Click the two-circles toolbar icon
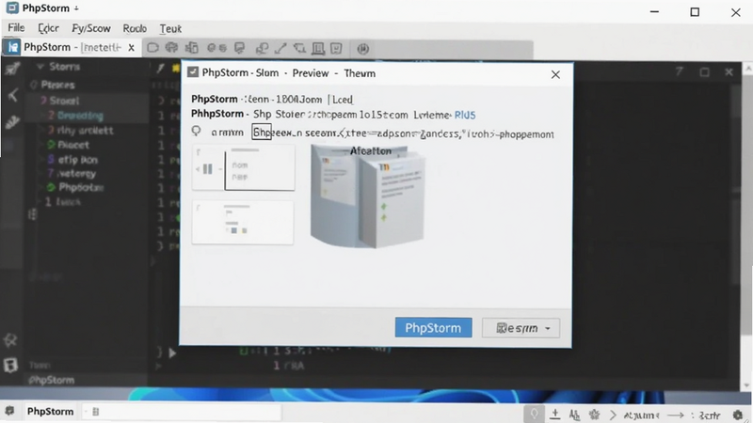The image size is (753, 423). pos(216,48)
